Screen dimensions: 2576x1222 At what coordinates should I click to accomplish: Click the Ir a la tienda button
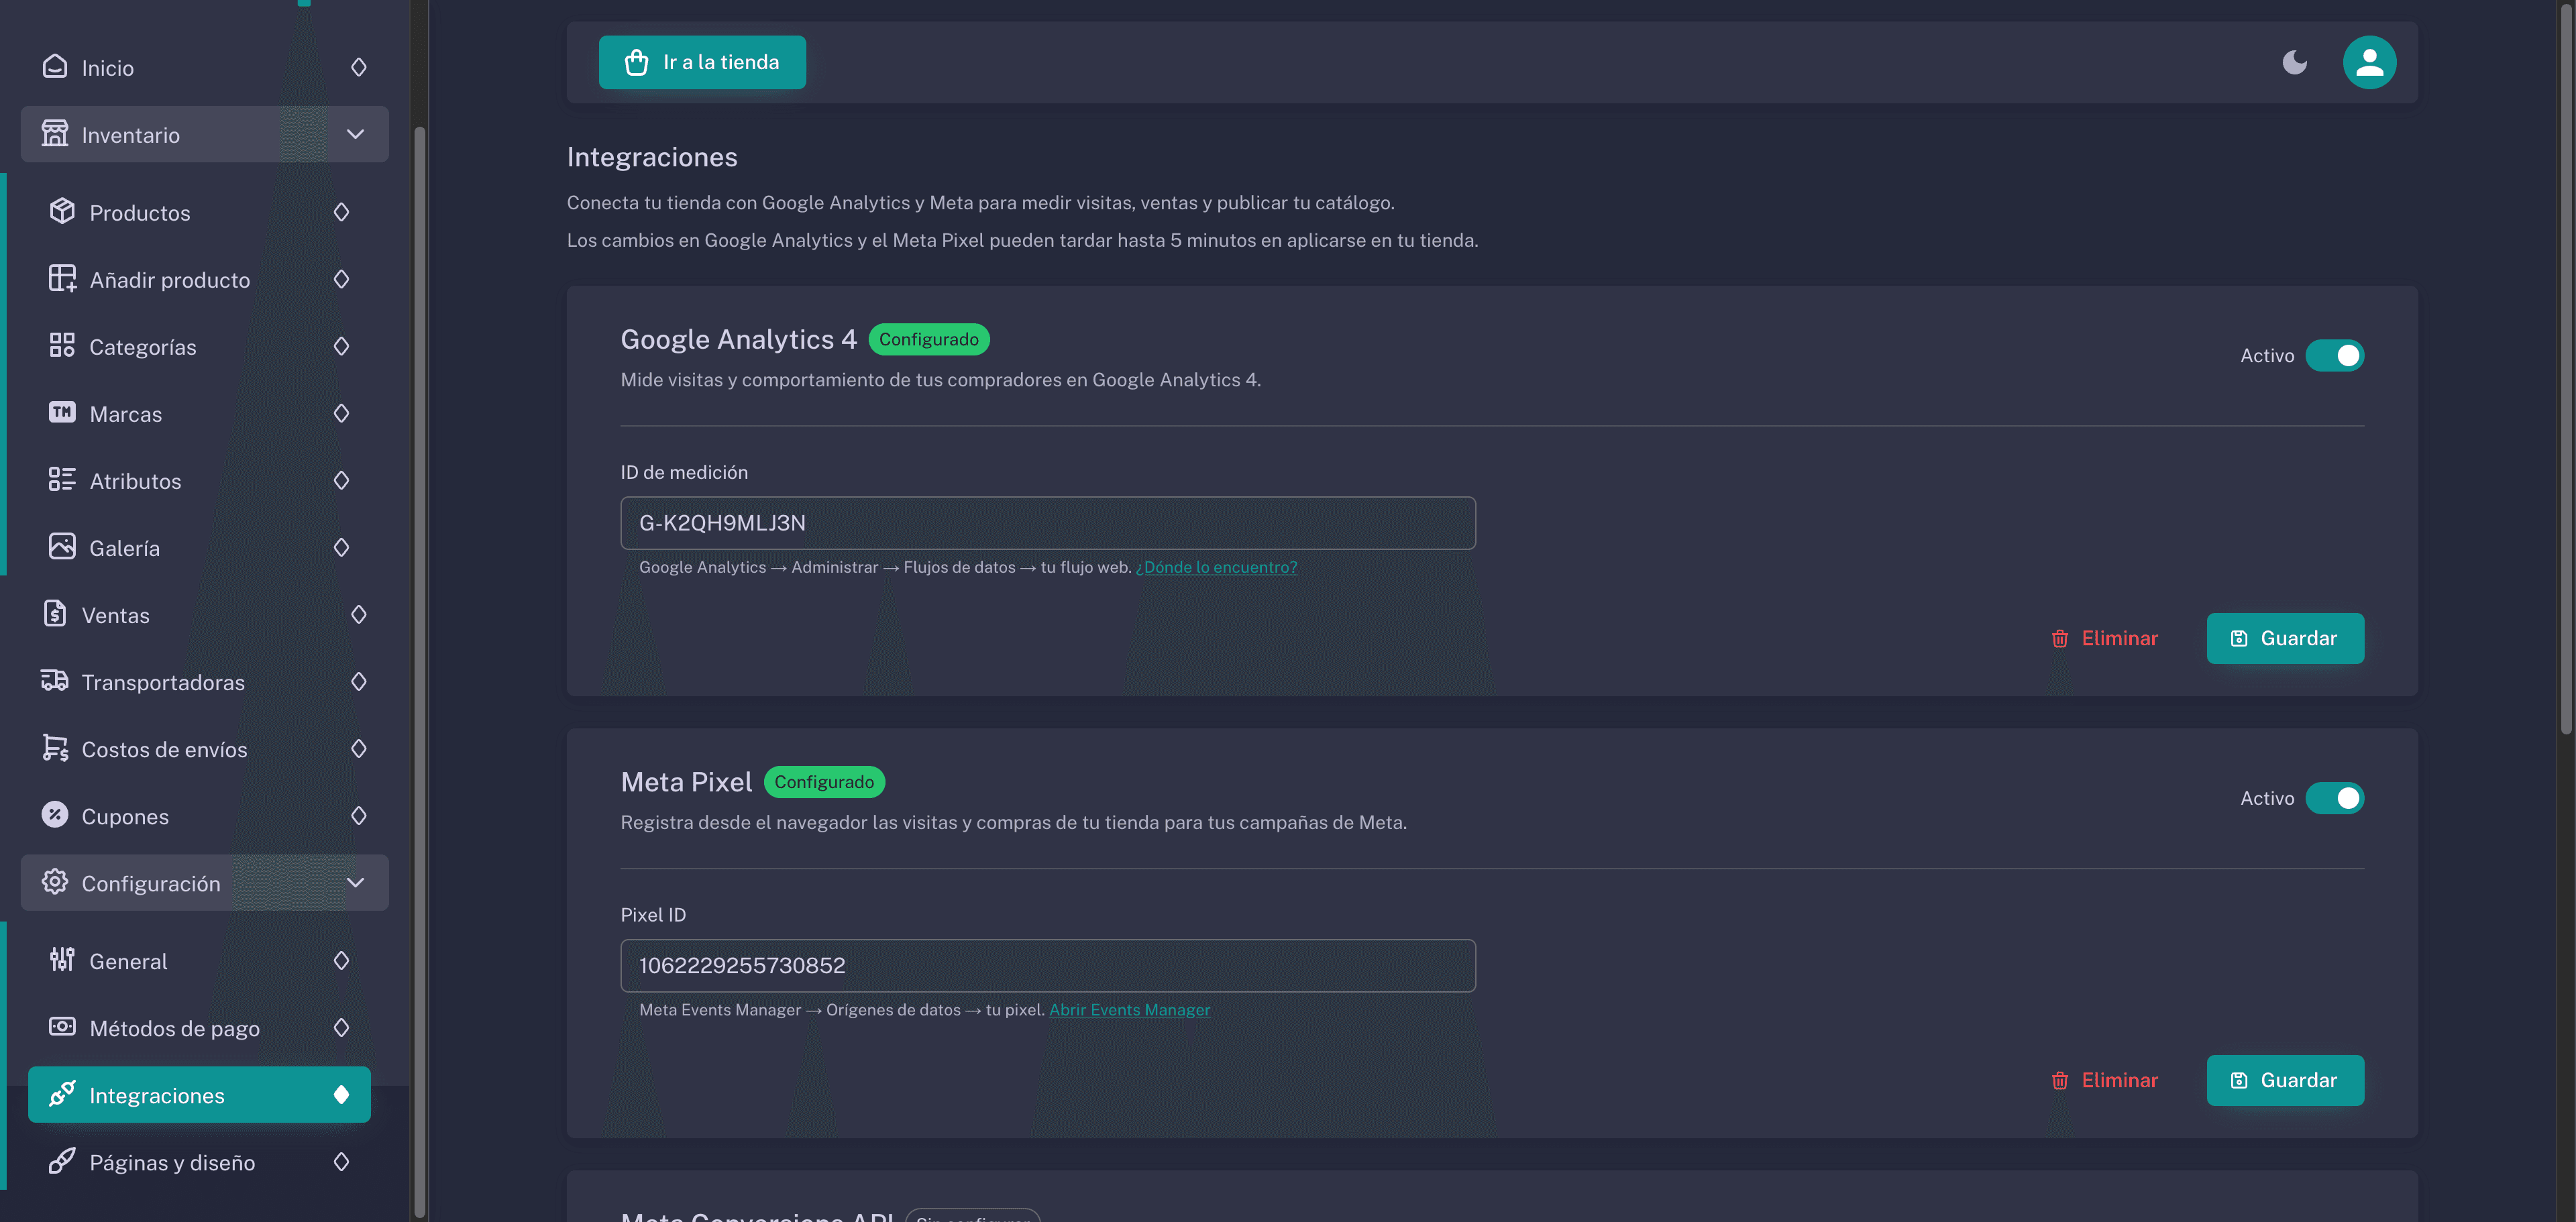pos(702,62)
